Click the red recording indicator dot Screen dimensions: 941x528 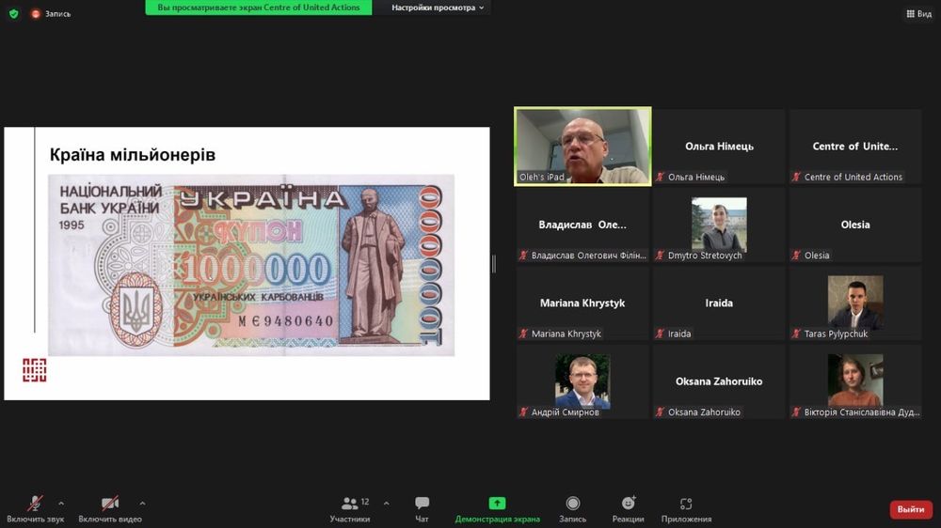36,14
